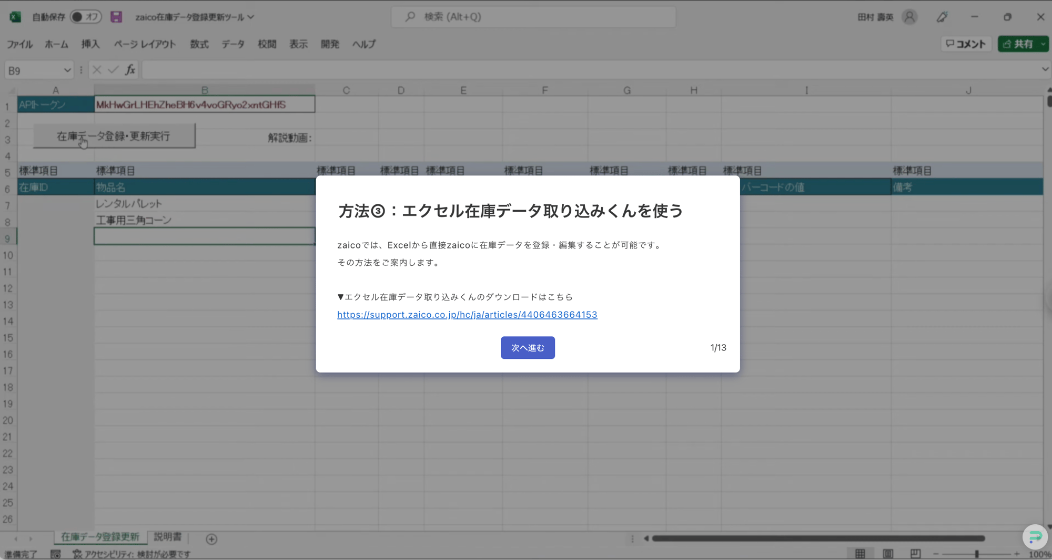This screenshot has width=1052, height=560.
Task: Click the formula cancel X icon
Action: (97, 70)
